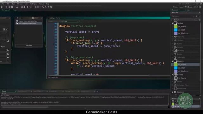203x114 pixels.
Task: Select the Step event in Events list
Action: [29, 23]
